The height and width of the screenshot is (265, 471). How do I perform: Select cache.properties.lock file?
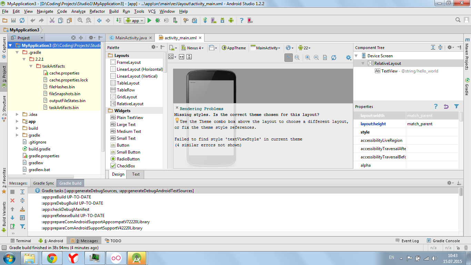coord(66,80)
